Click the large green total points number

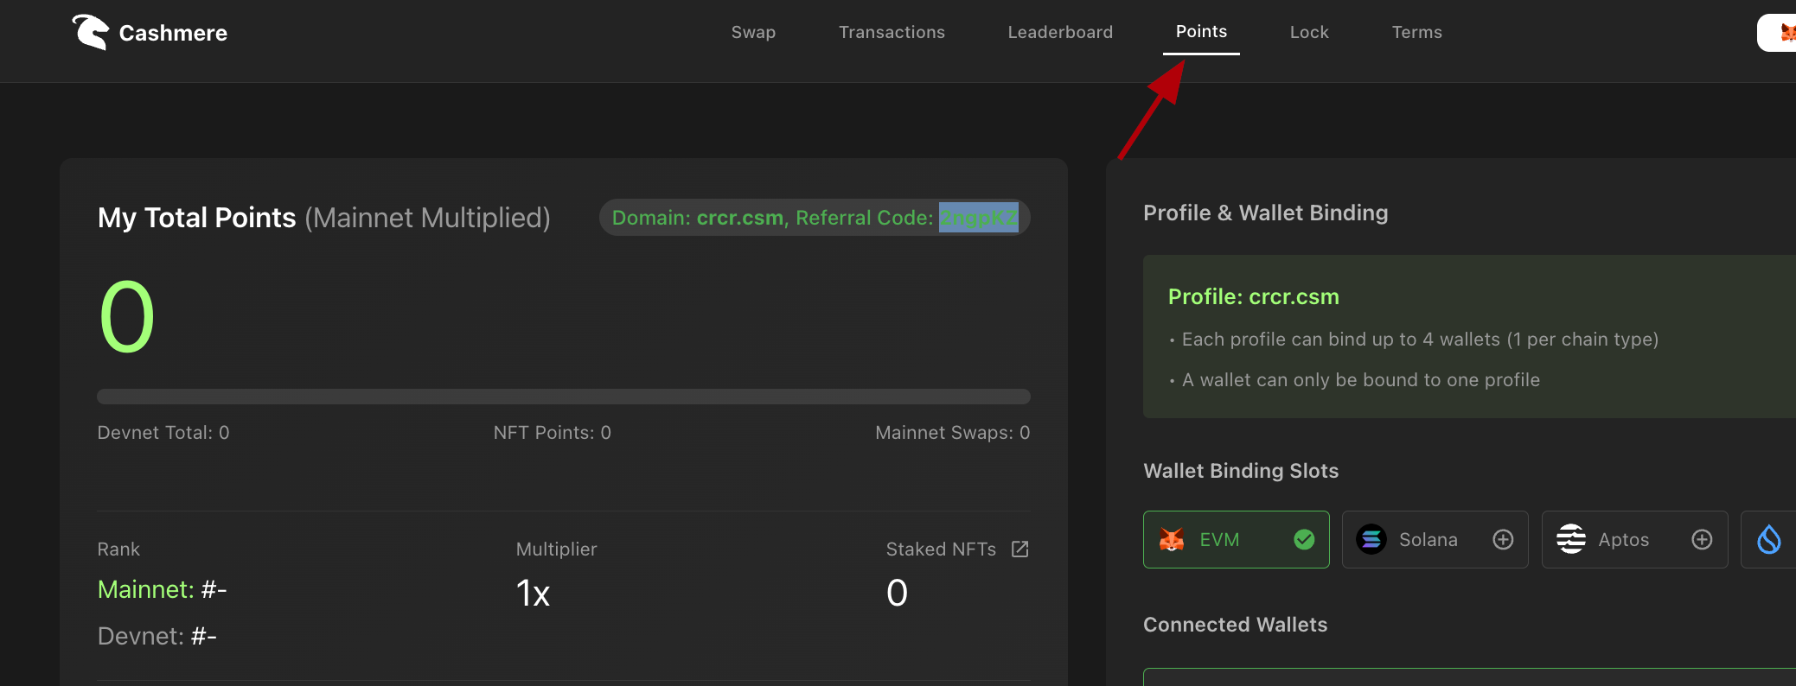[x=127, y=317]
